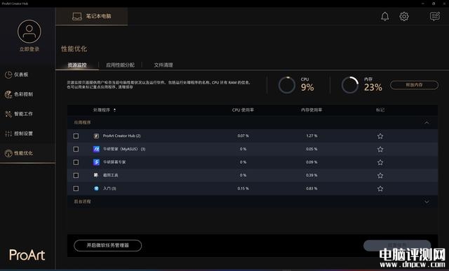Switch to 应用性能分配 tab
Screen dimensions: 449x271
click(x=120, y=65)
